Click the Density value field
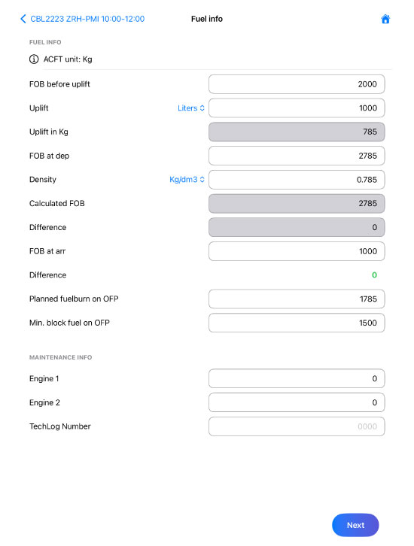This screenshot has height=546, width=414. click(297, 180)
